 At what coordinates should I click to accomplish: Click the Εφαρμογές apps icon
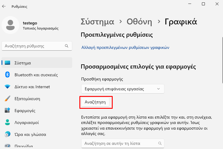(7, 110)
